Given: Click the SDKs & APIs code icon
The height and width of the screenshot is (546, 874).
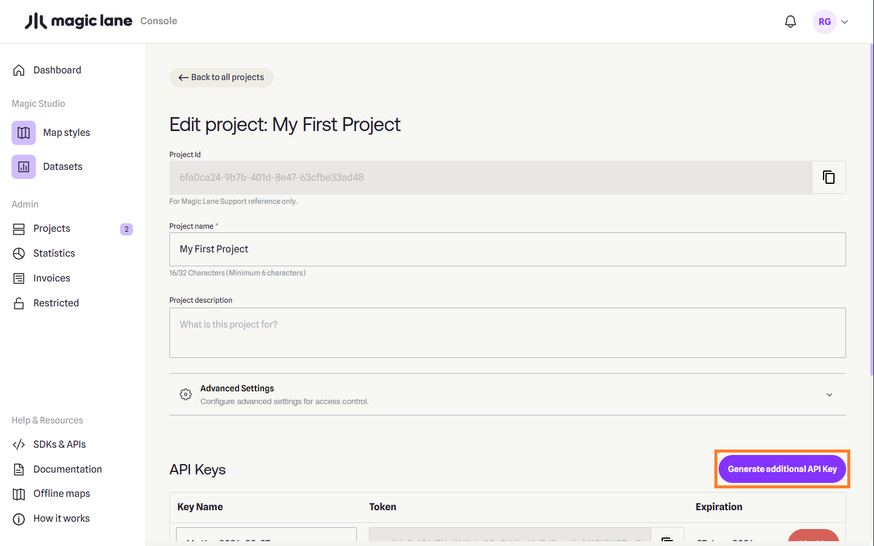Looking at the screenshot, I should coord(19,445).
